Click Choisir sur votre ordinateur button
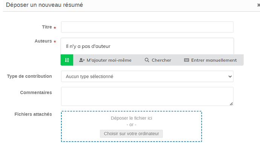The width and height of the screenshot is (260, 143). pyautogui.click(x=132, y=134)
